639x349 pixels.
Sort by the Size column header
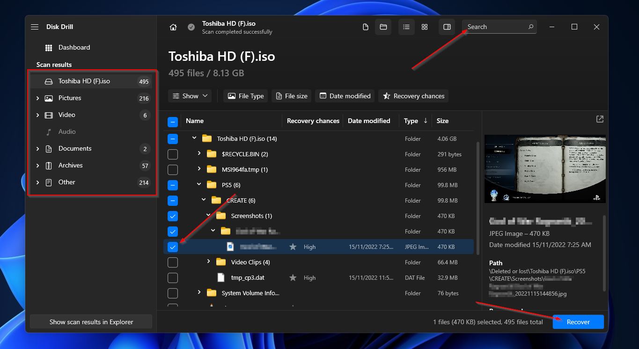coord(442,121)
